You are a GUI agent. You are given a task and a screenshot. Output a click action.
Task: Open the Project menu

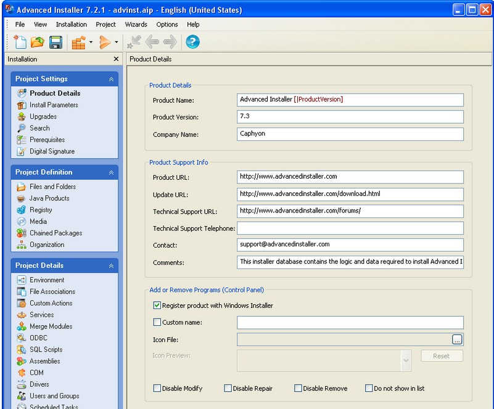coord(105,25)
